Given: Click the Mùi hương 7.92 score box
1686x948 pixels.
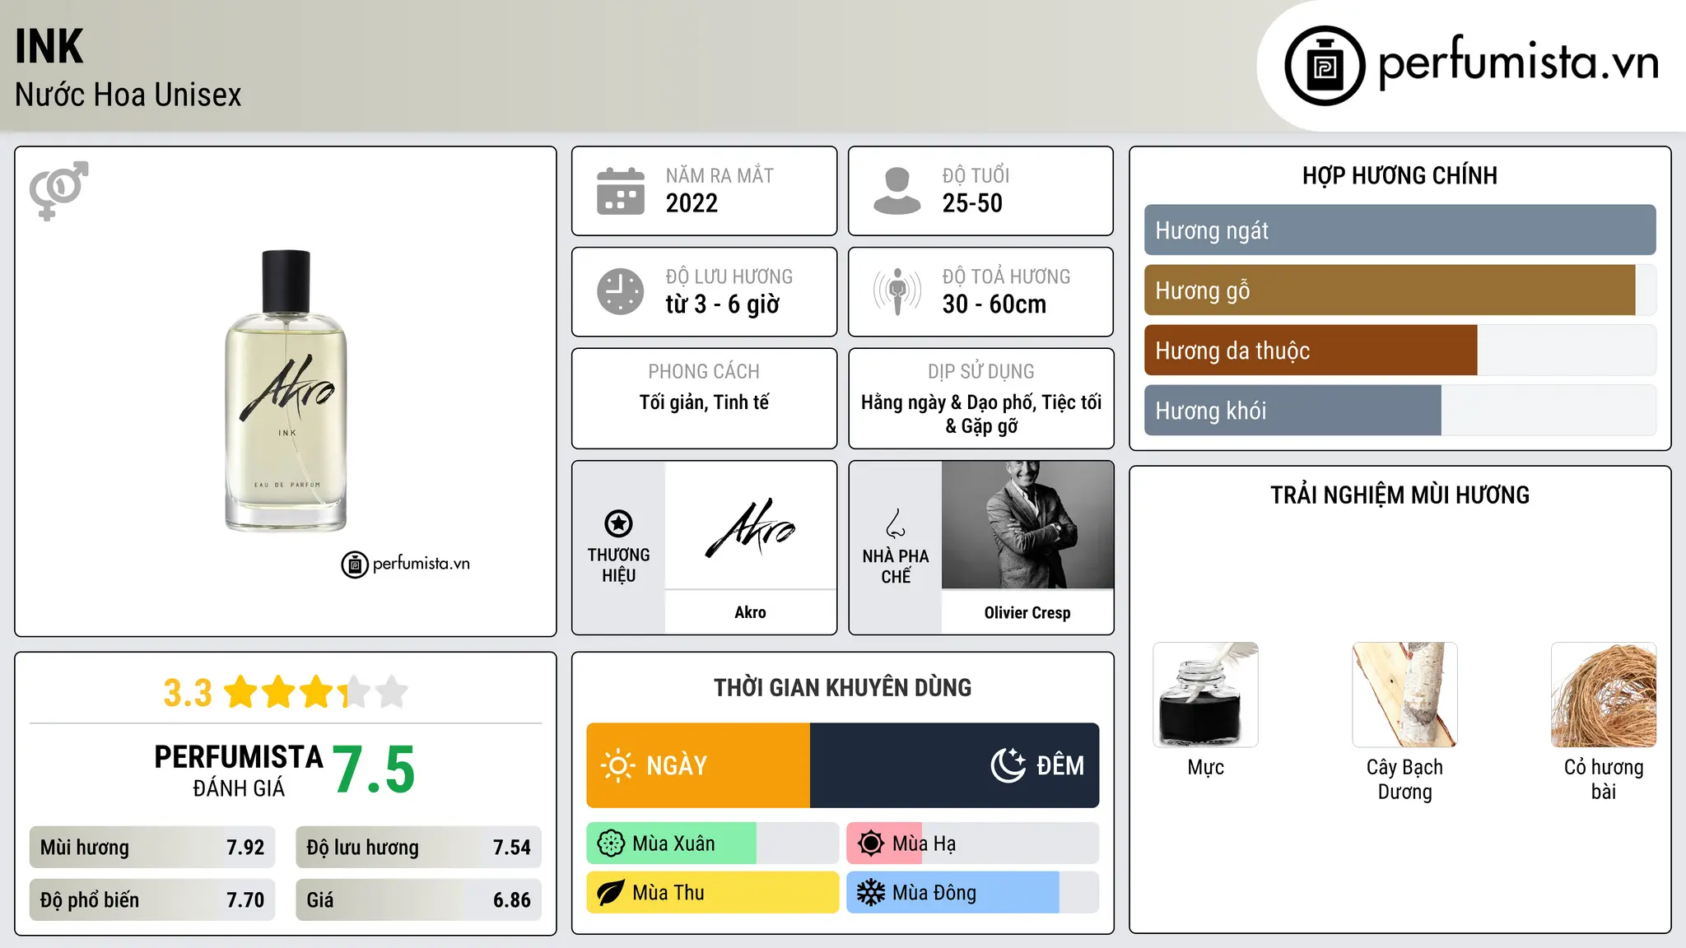Looking at the screenshot, I should tap(152, 848).
